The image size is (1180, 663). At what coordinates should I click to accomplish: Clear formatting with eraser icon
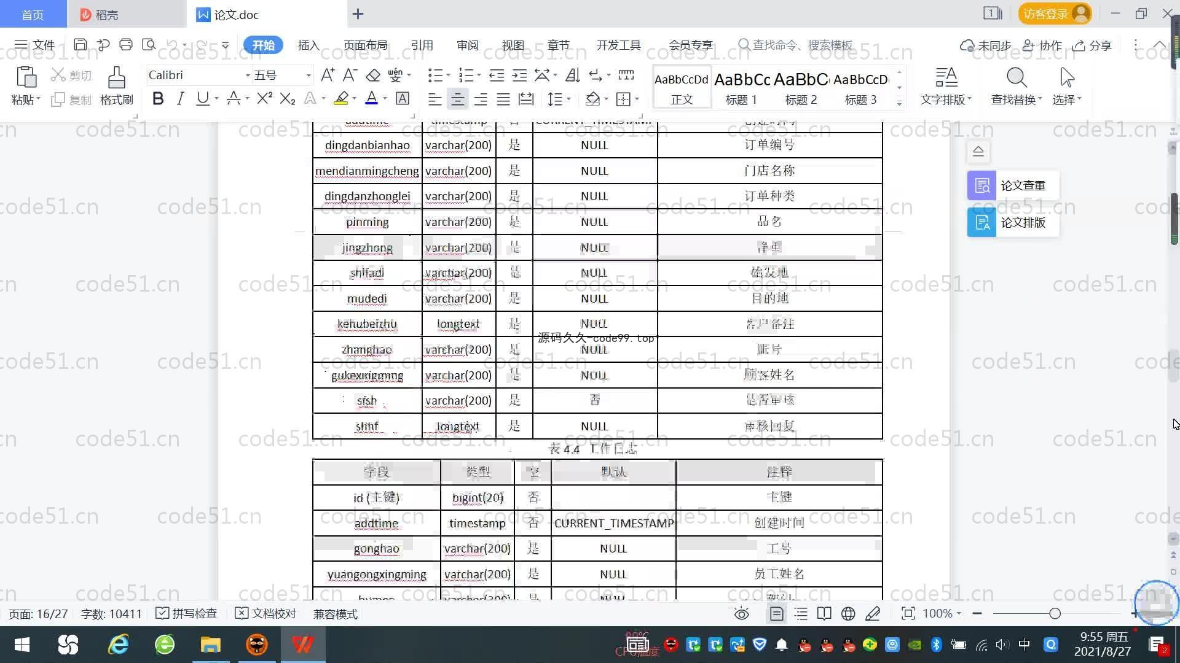tap(373, 75)
